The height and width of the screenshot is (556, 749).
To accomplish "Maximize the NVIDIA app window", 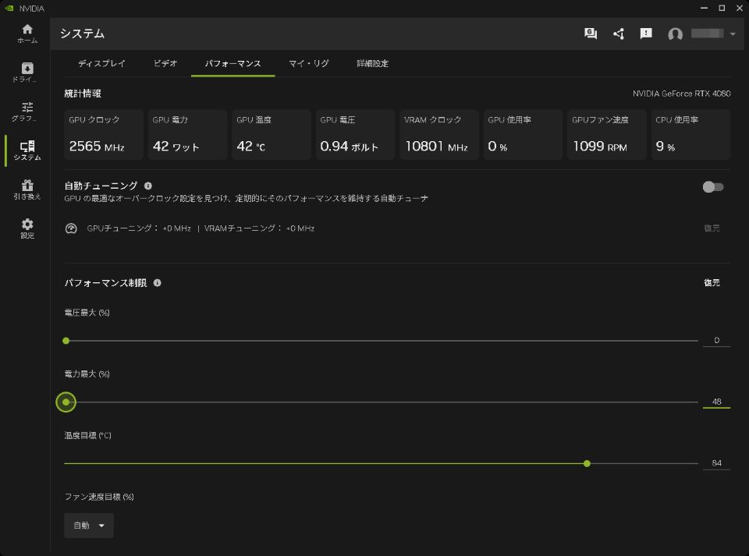I will click(721, 8).
